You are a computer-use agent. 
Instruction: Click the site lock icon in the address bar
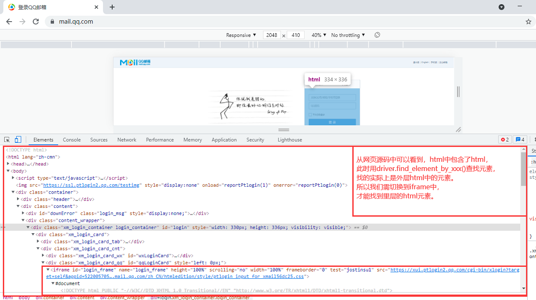click(52, 22)
